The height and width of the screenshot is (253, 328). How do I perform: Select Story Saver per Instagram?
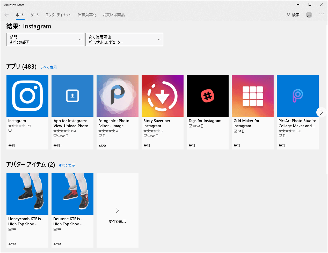(162, 96)
